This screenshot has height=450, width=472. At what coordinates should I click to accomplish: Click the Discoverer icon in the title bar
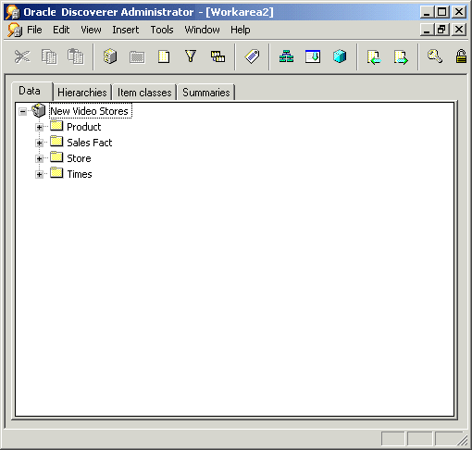pos(13,12)
